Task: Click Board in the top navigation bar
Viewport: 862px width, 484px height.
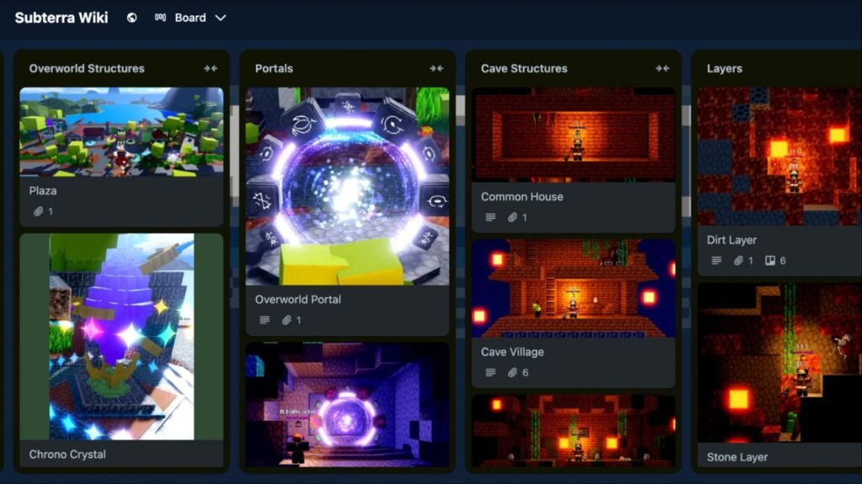Action: click(x=191, y=17)
